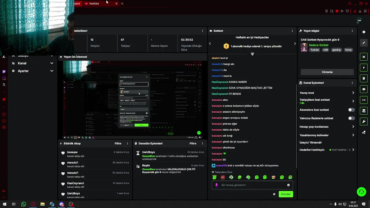Open the X icon in Opera sidebar
Image resolution: width=370 pixels, height=208 pixels.
pyautogui.click(x=4, y=84)
